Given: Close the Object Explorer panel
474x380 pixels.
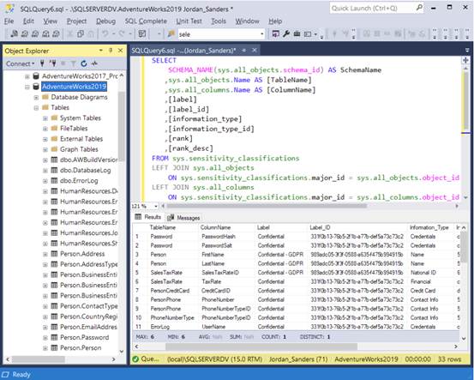Looking at the screenshot, I should [x=120, y=51].
